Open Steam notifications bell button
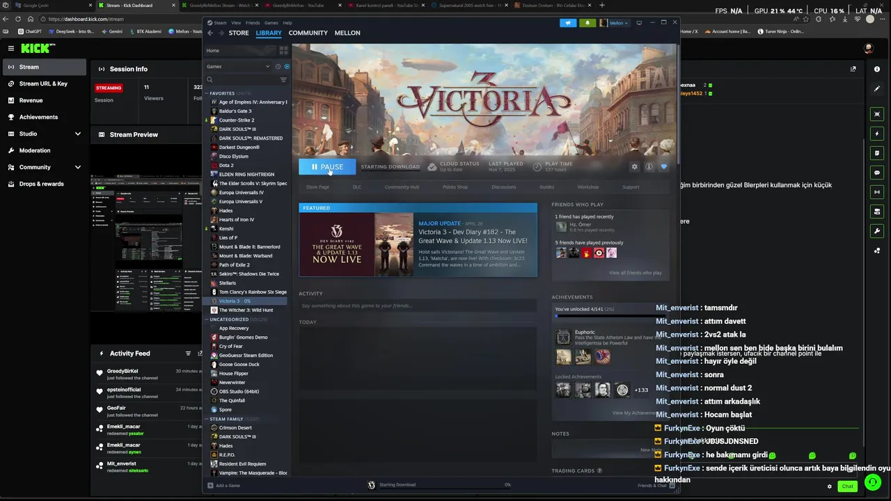 (587, 23)
